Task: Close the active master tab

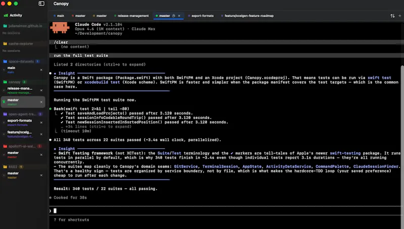Action: [x=179, y=16]
